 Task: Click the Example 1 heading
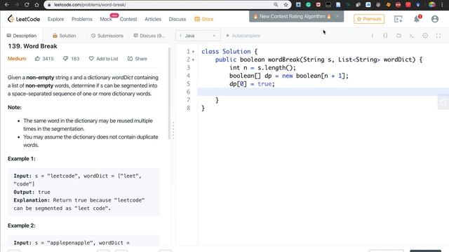[22, 159]
